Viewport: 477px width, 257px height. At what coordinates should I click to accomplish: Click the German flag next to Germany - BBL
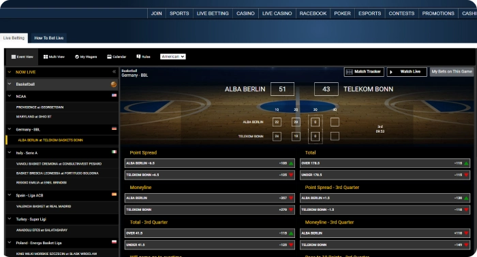(x=114, y=128)
